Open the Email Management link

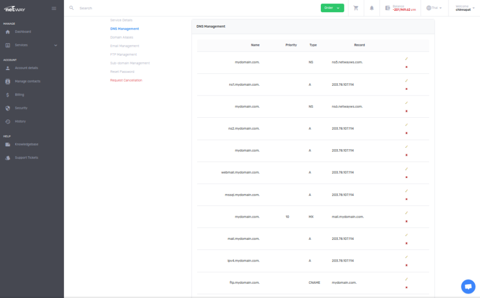tap(125, 46)
